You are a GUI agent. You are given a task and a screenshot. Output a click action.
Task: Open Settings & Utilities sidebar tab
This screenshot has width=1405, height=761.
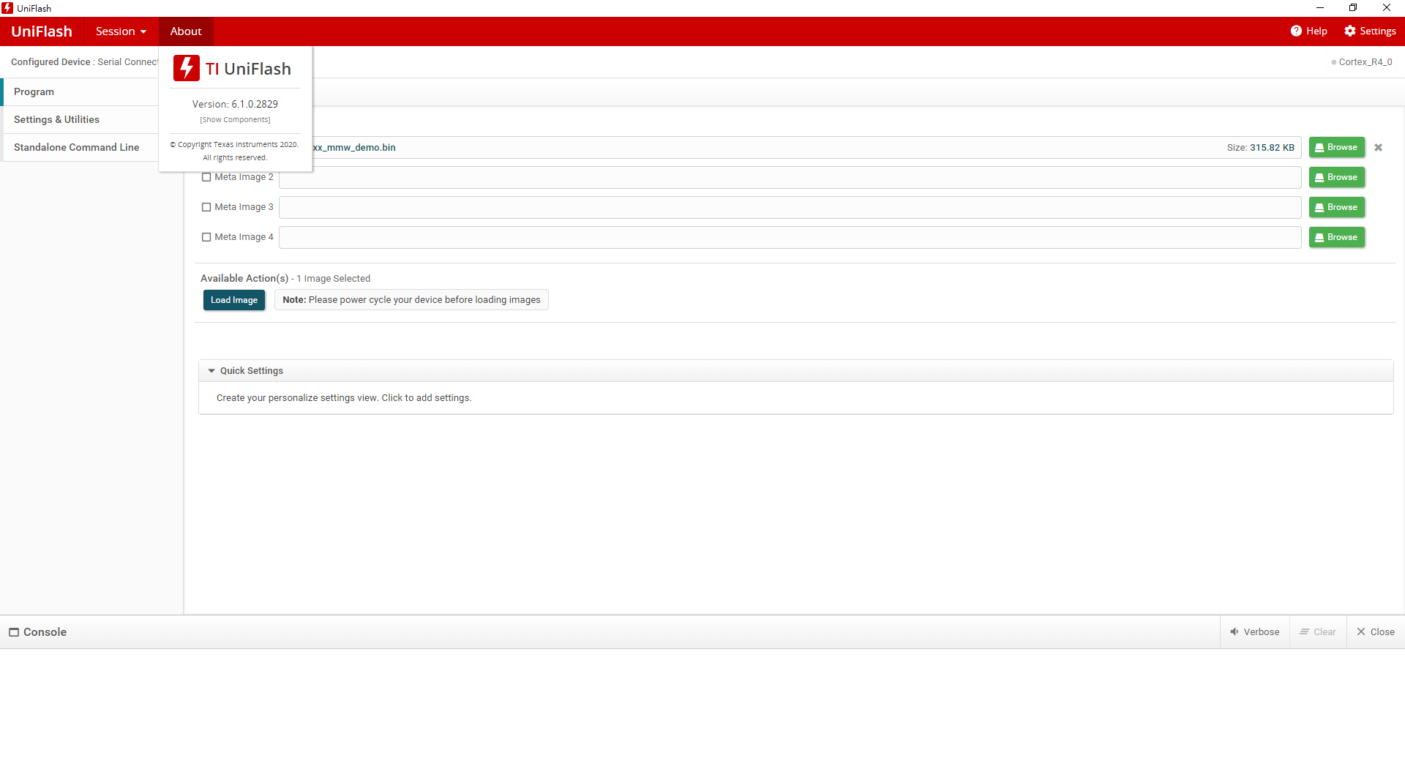coord(80,119)
